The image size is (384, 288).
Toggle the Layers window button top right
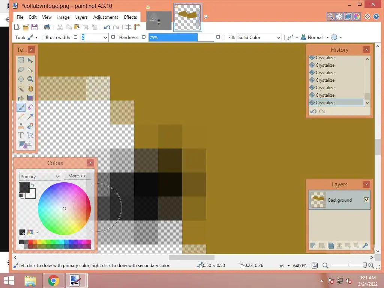coord(348,16)
